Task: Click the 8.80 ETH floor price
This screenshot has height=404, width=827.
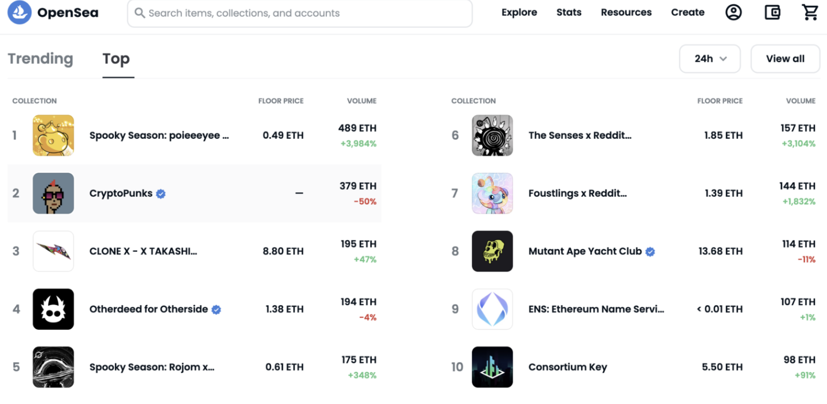Action: tap(283, 251)
